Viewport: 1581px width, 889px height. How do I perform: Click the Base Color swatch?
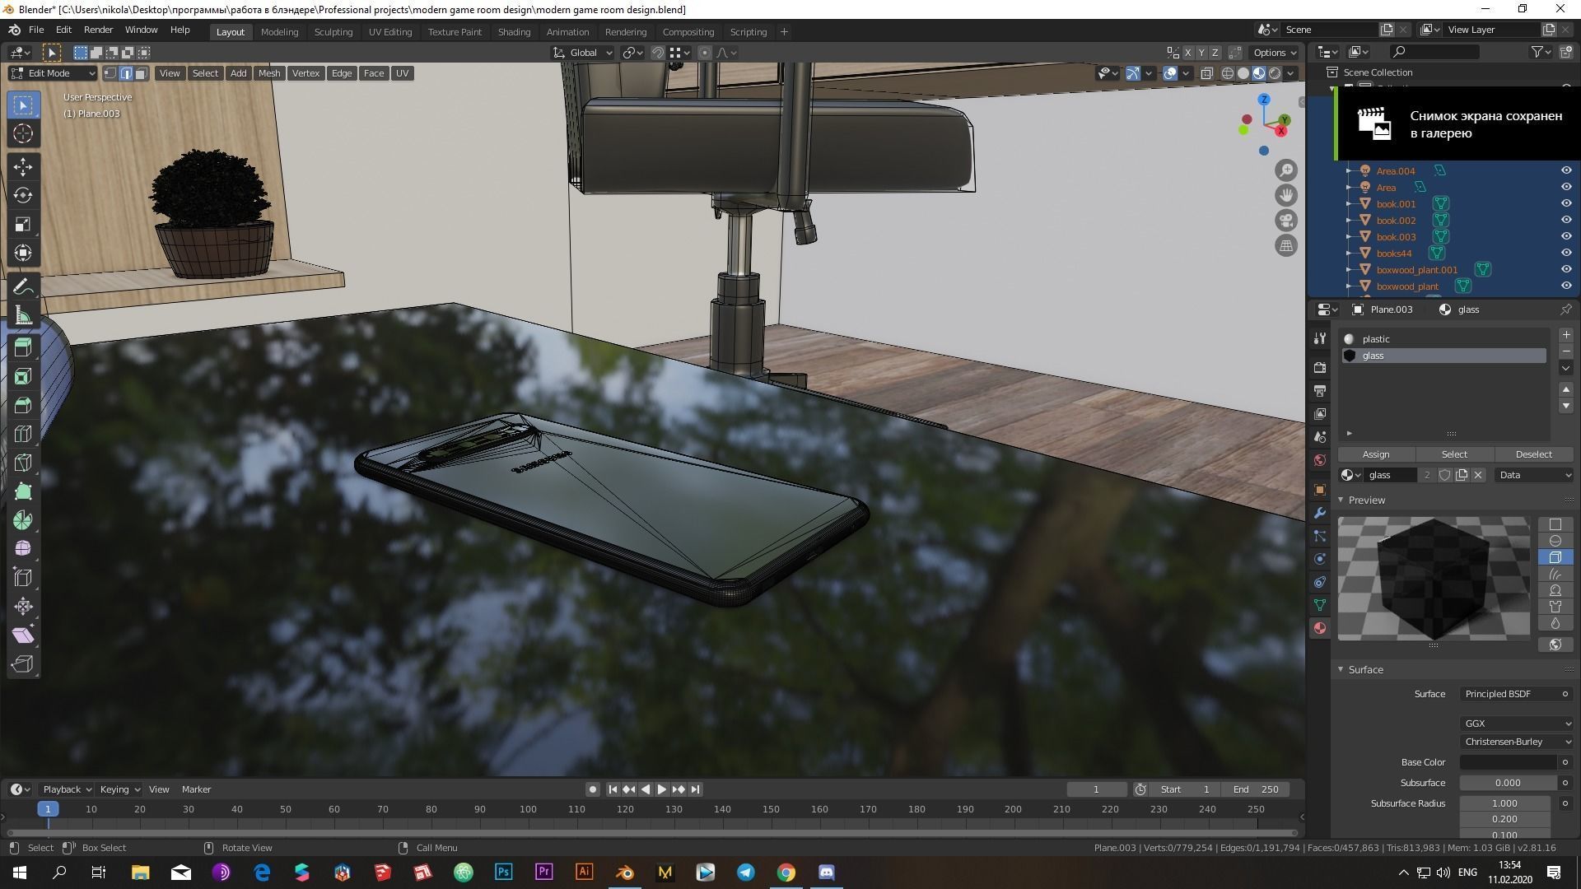point(1508,762)
